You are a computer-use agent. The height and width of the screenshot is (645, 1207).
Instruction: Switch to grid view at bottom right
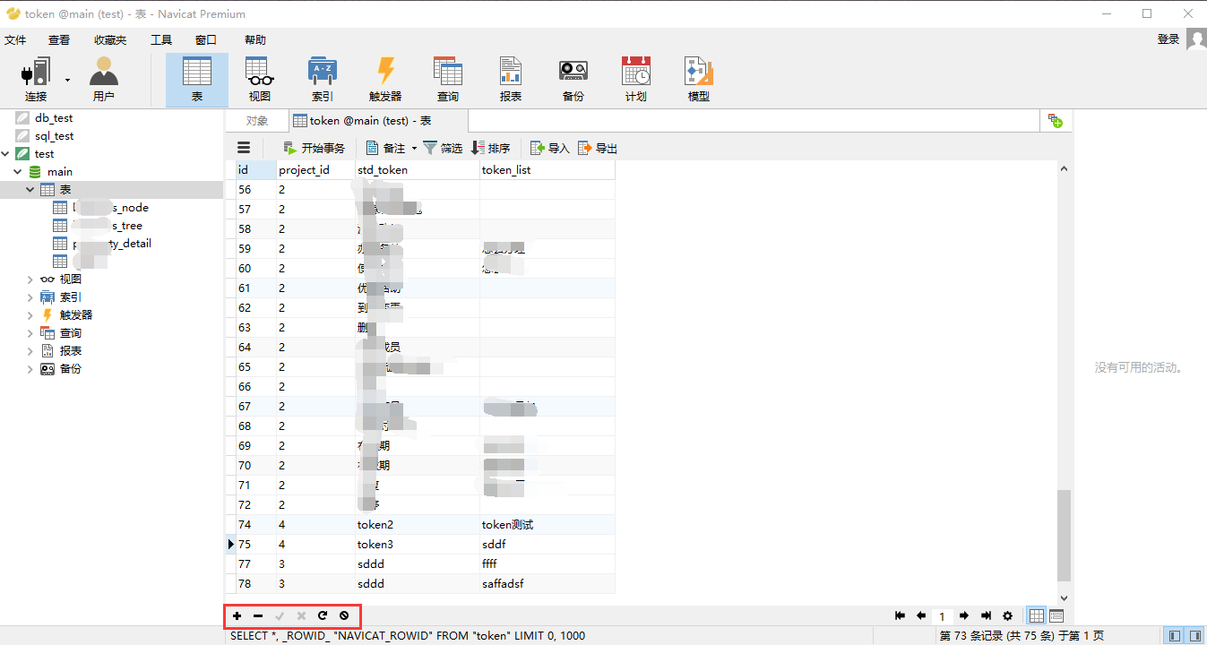pos(1036,615)
